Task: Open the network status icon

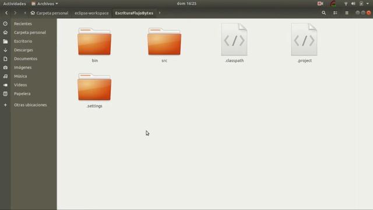Action: tap(346, 3)
